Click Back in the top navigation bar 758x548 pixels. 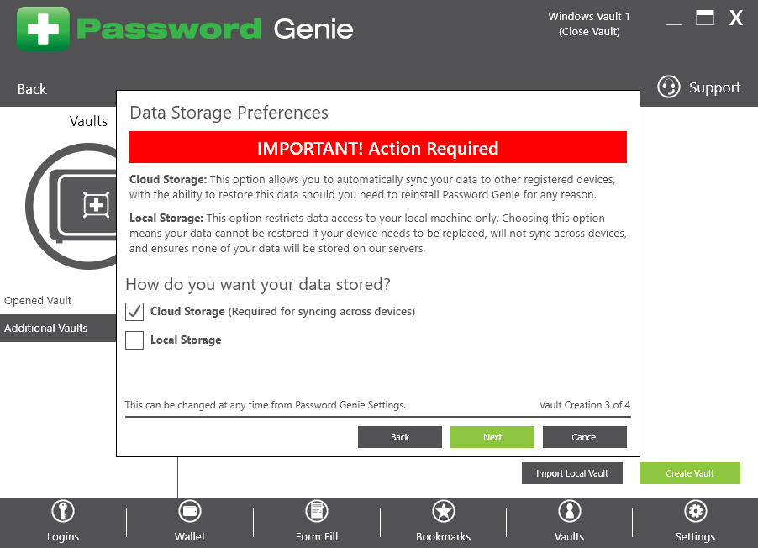(32, 89)
